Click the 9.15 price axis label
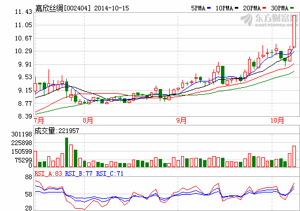The height and width of the screenshot is (211, 300). coord(25,90)
